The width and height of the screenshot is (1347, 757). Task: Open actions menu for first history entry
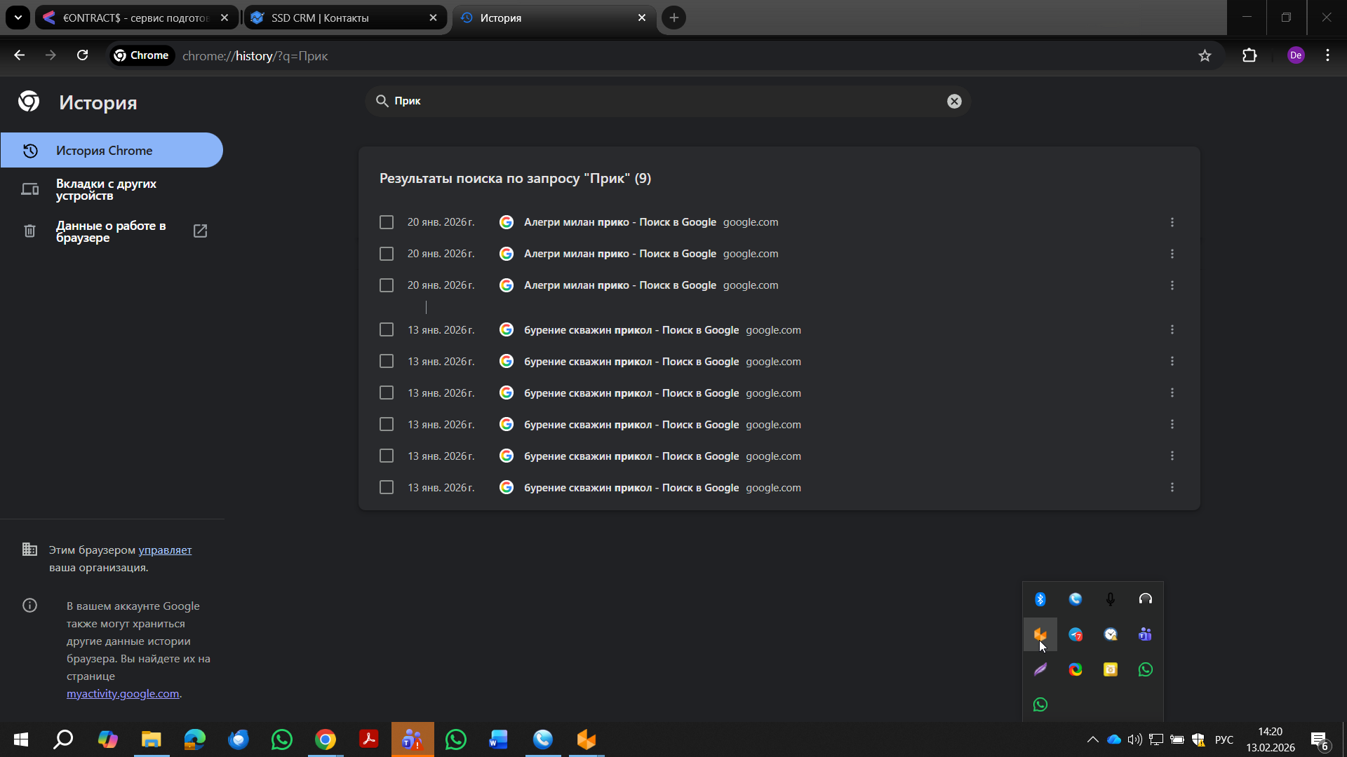pos(1172,222)
